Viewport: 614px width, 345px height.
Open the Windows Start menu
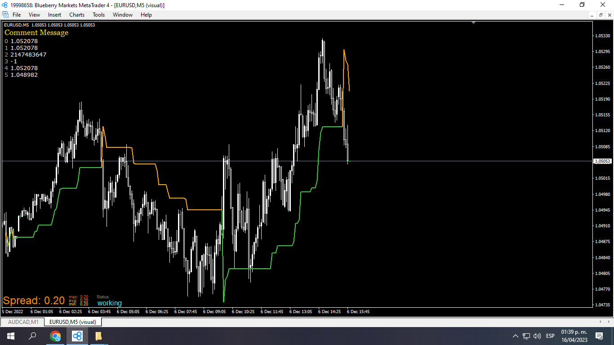11,336
